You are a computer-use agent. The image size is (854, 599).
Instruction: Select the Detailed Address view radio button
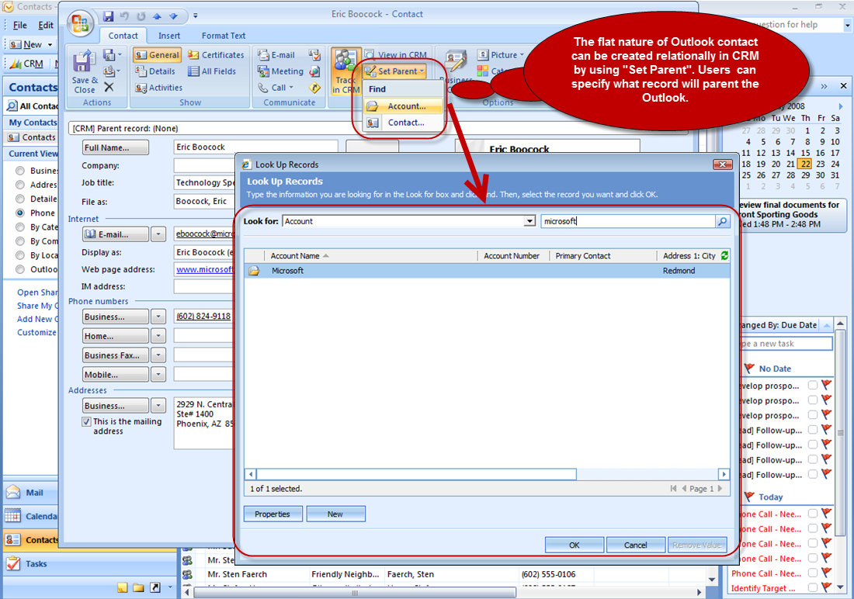(x=20, y=199)
